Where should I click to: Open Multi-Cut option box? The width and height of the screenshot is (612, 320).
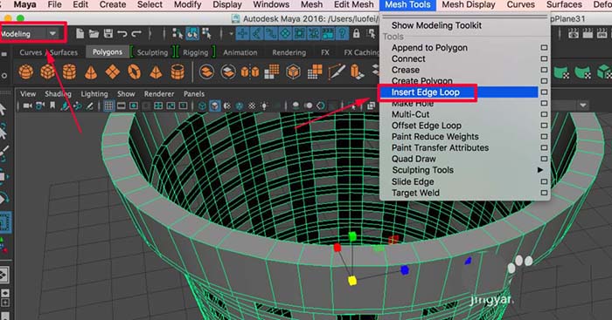pos(544,114)
